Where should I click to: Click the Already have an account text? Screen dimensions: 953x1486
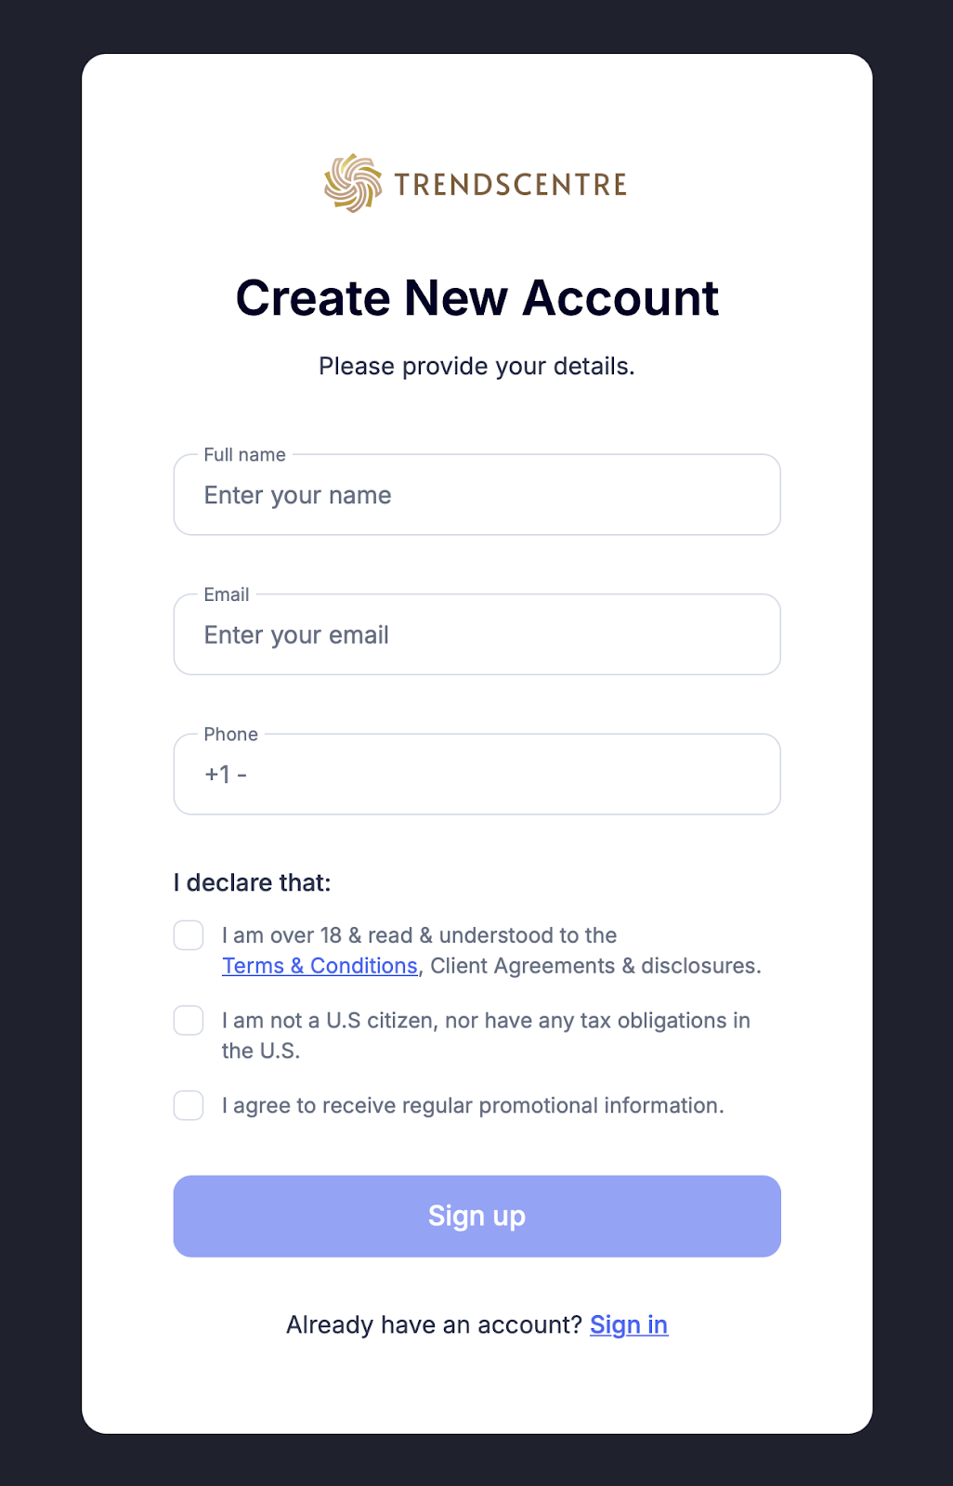(434, 1324)
